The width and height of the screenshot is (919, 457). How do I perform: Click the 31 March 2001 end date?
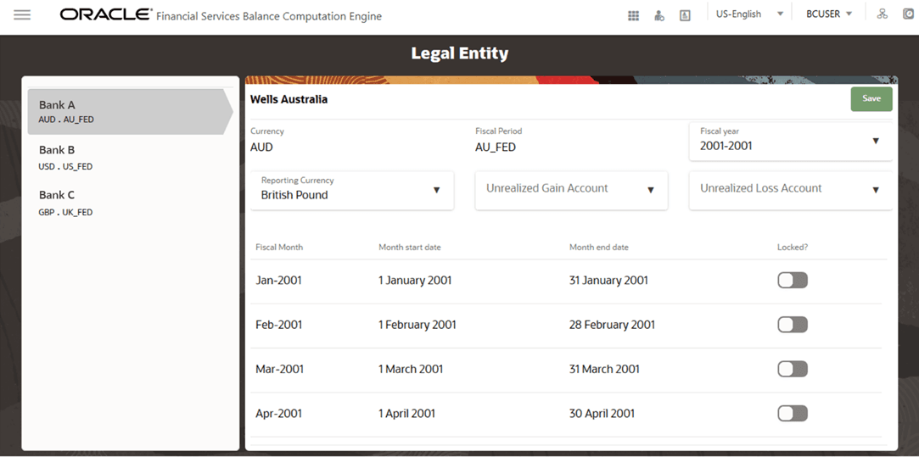[604, 369]
